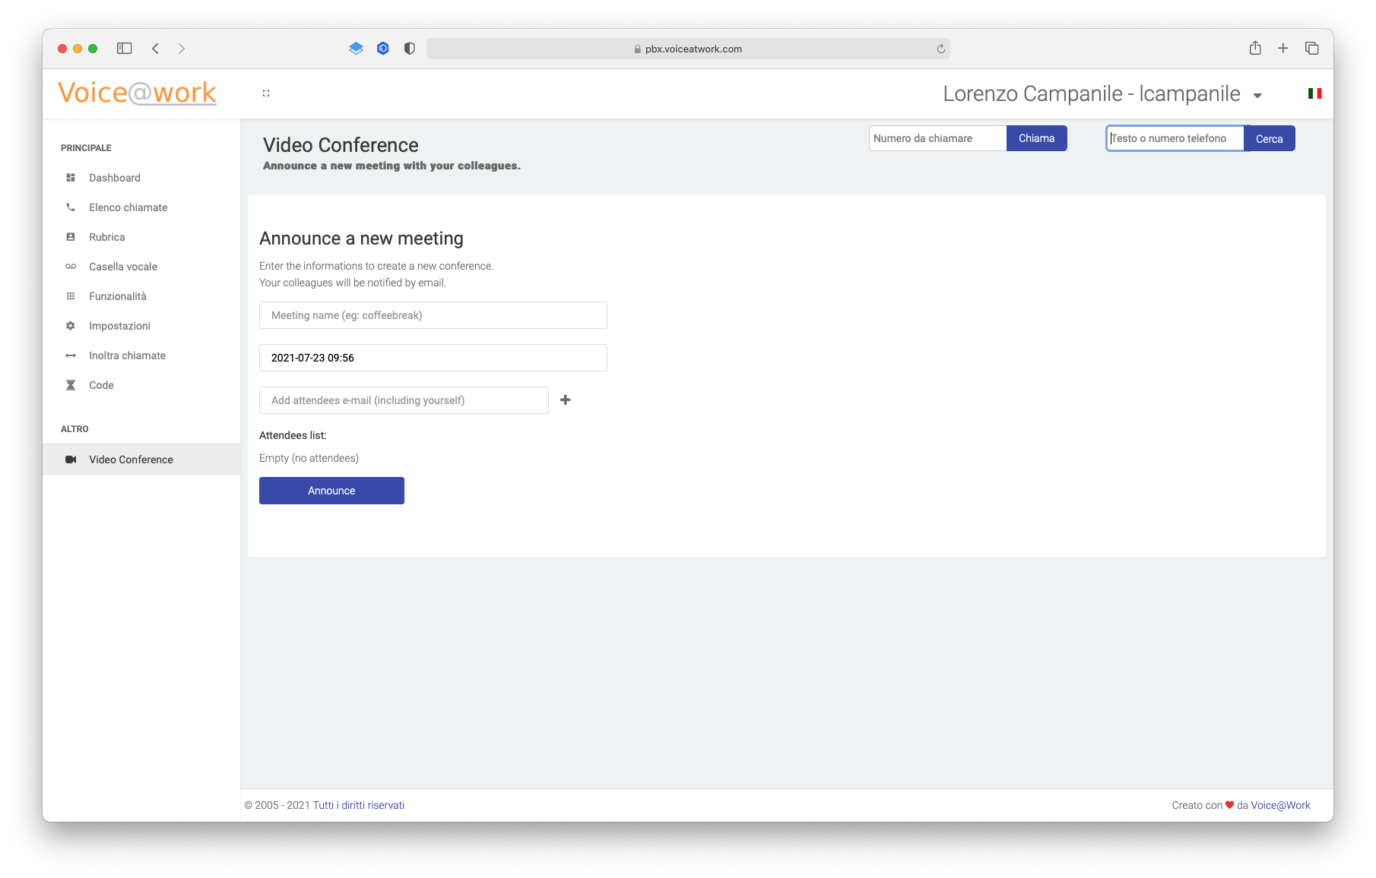Click the meeting date field 2021-07-23 09:56
The image size is (1376, 878).
coord(433,358)
